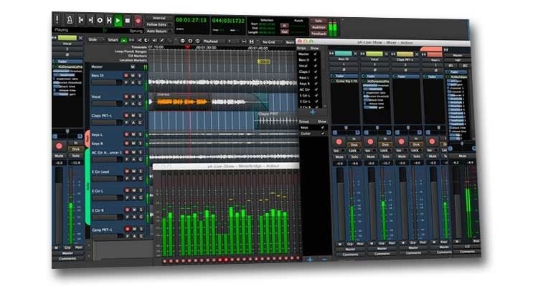Click the gain fader on the mixer Vocal strip
Screen dimensions: 538x286
[372, 204]
